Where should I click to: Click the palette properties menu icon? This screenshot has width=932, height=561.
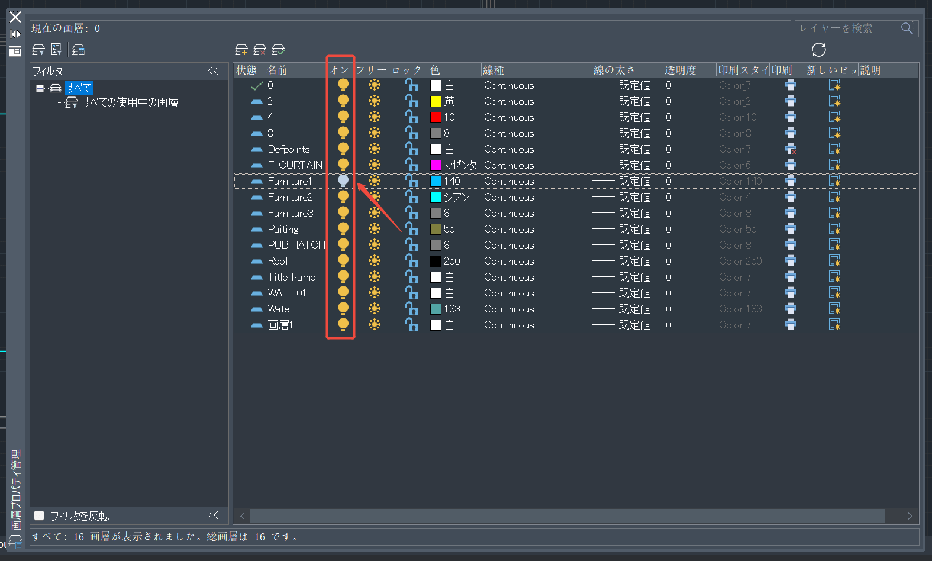coord(15,51)
